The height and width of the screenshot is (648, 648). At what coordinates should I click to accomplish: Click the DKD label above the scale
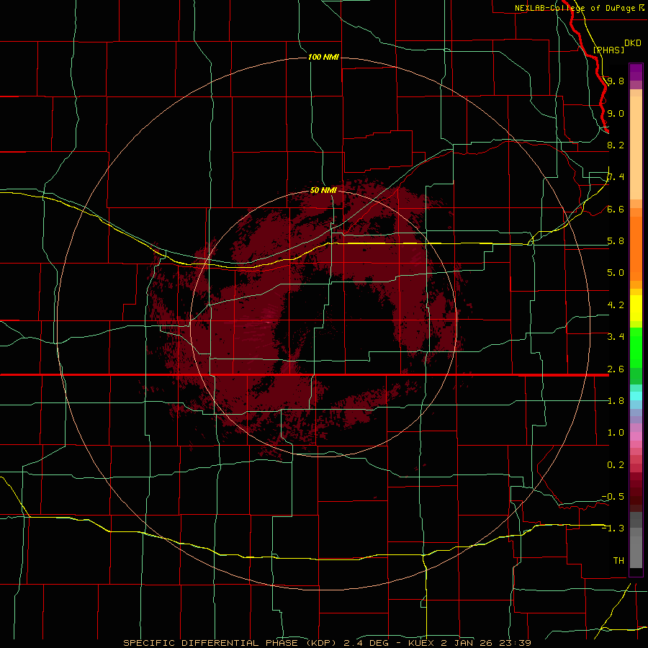coord(633,43)
